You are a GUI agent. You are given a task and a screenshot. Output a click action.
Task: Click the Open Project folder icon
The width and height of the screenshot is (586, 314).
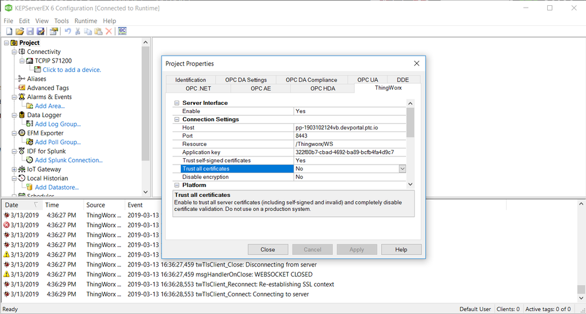tap(19, 31)
